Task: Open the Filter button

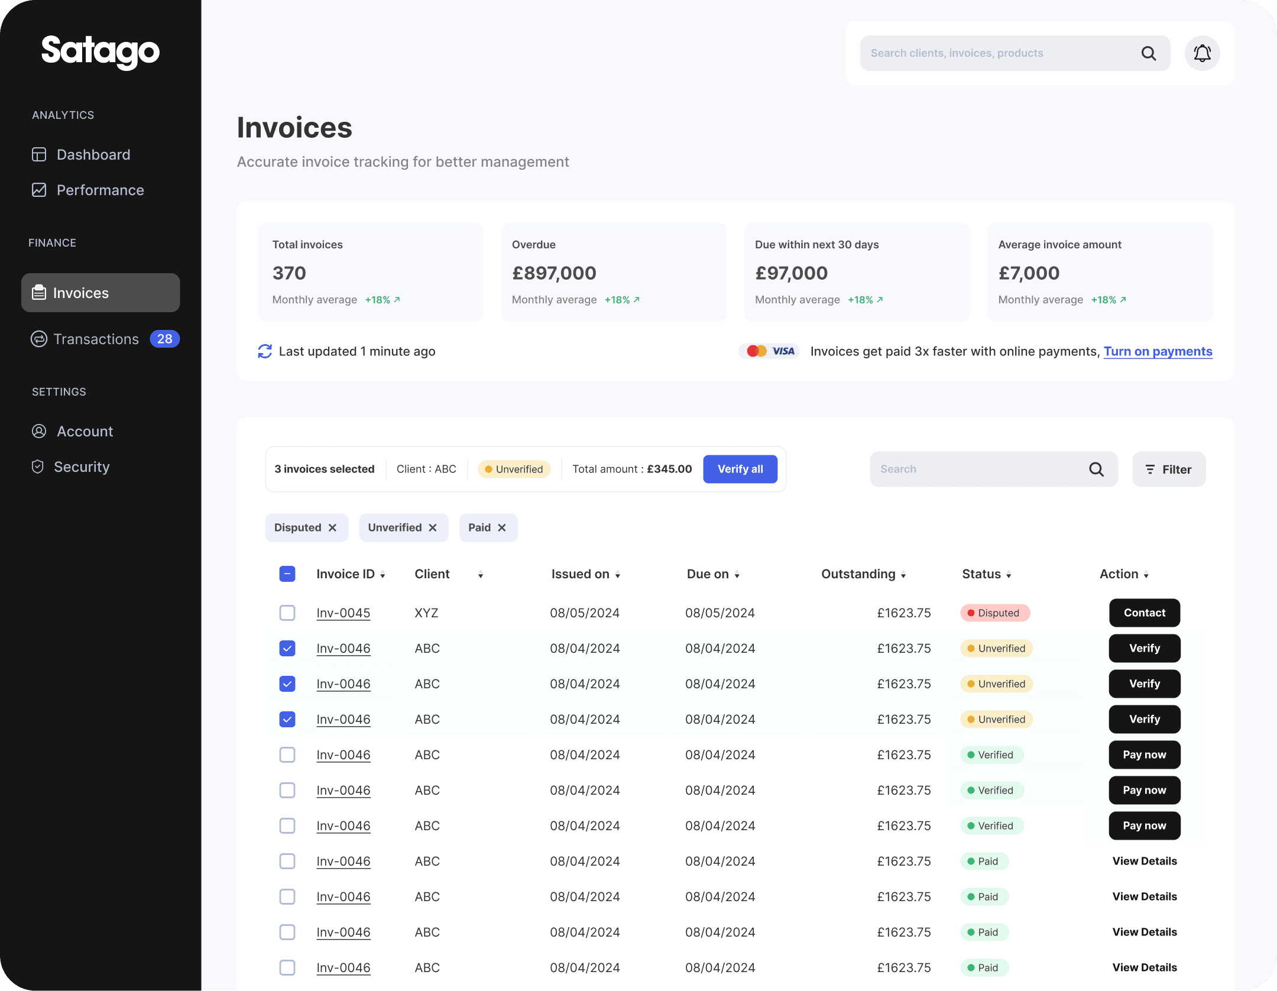Action: tap(1169, 469)
